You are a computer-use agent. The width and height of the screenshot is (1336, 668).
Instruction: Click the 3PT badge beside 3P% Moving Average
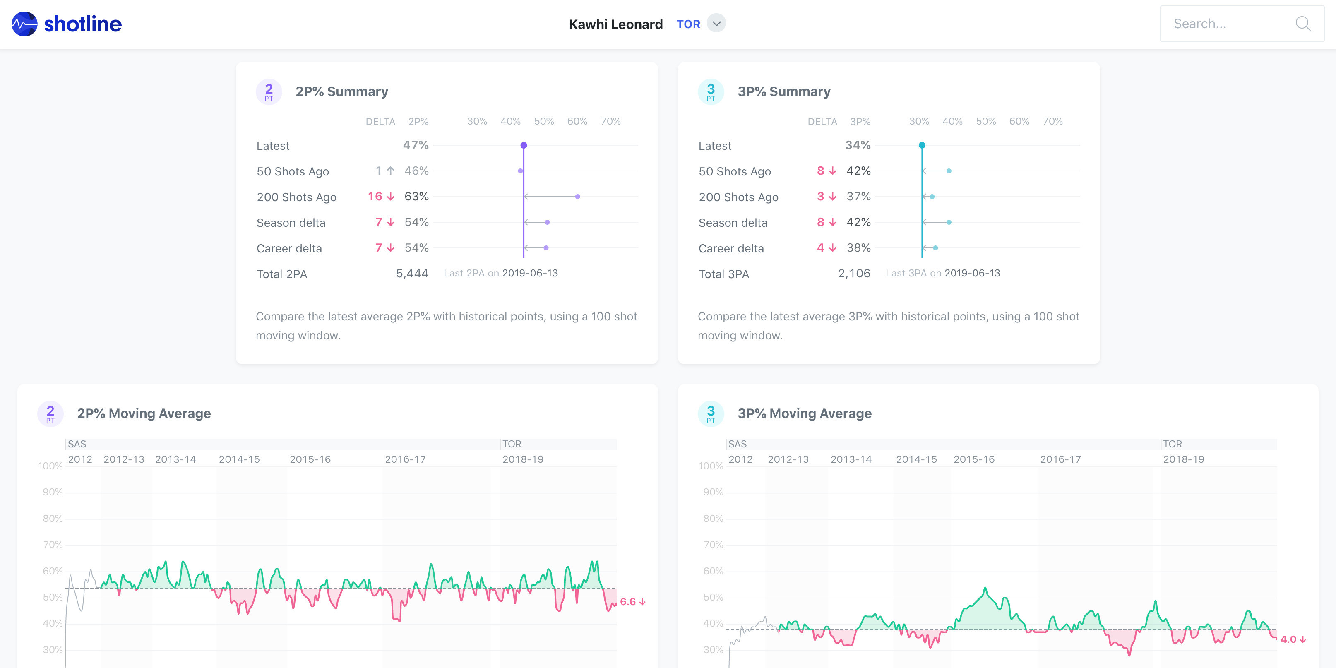711,414
